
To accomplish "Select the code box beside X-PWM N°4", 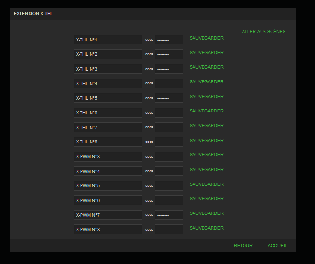I will point(169,171).
